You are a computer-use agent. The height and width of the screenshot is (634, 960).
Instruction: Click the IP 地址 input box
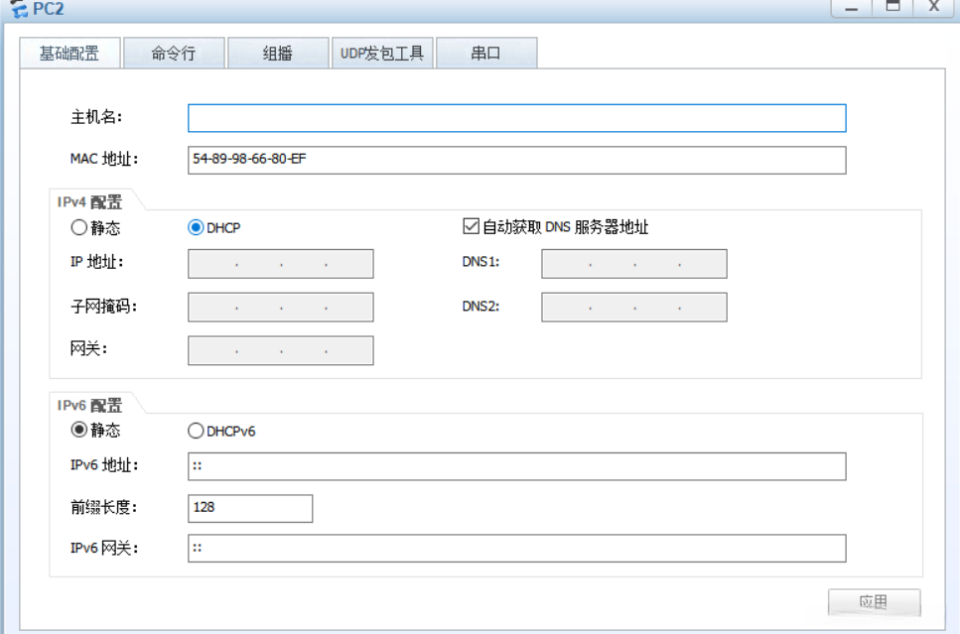click(280, 264)
